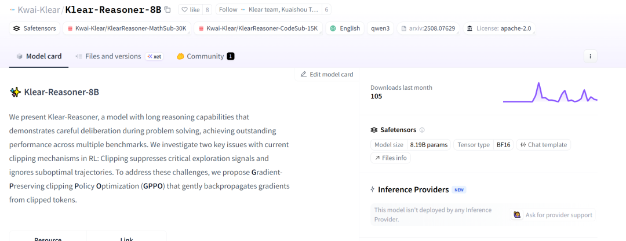The image size is (626, 241).
Task: Click the NEW badge beside Inference Providers
Action: point(459,190)
